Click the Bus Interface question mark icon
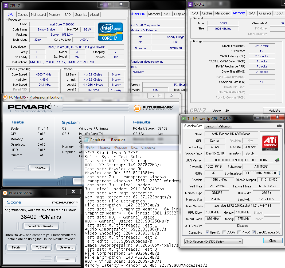Screen dimensions: 285x268 280,173
